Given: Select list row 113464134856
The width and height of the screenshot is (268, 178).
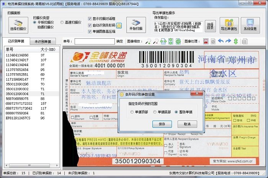Looking at the screenshot, I should [32, 55].
